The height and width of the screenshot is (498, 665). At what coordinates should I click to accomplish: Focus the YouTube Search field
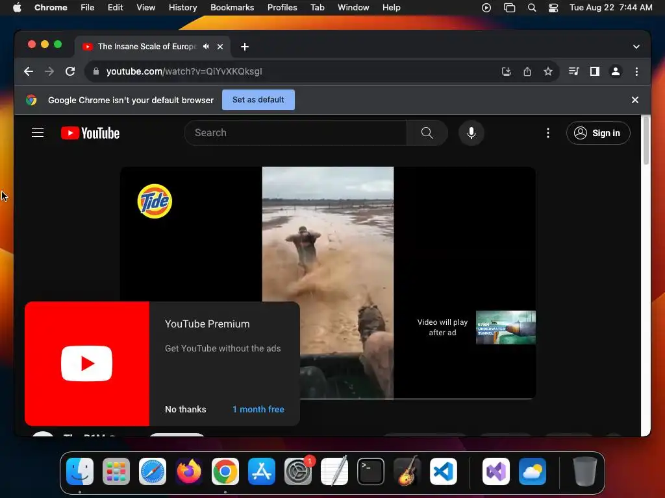[295, 133]
